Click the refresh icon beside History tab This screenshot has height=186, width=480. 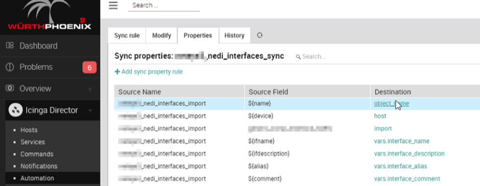pyautogui.click(x=260, y=35)
